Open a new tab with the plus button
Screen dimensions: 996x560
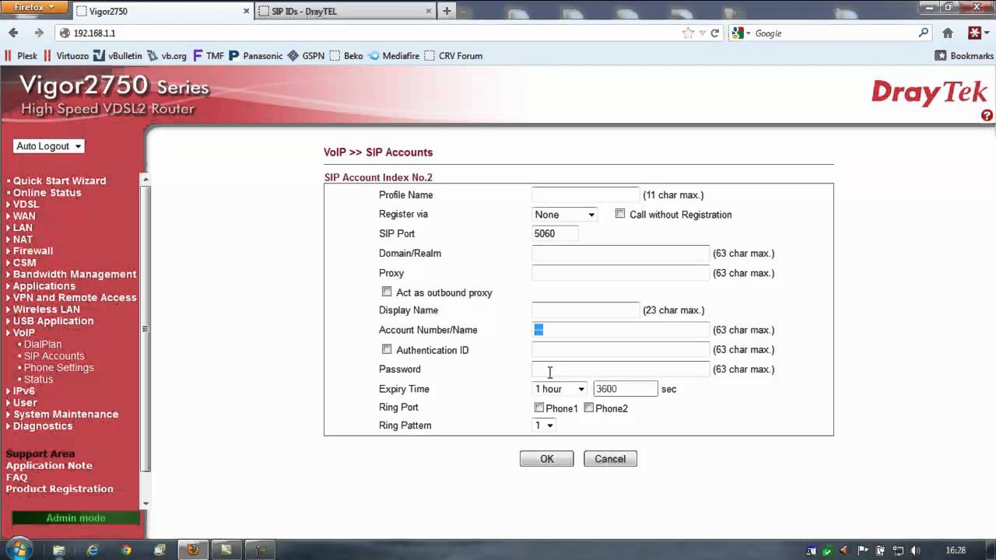pos(447,11)
